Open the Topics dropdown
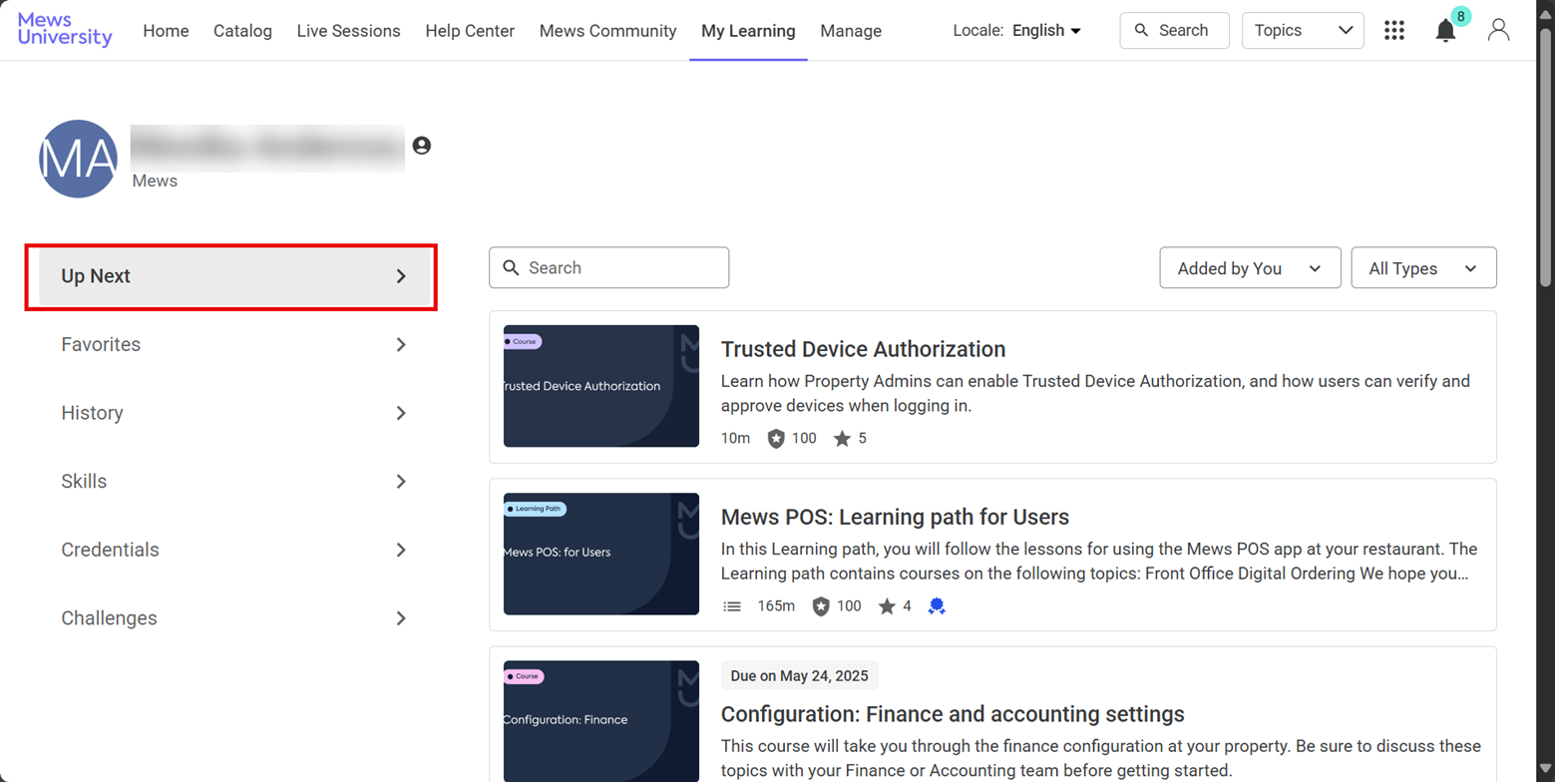Screen dimensions: 1555x782 1303,30
